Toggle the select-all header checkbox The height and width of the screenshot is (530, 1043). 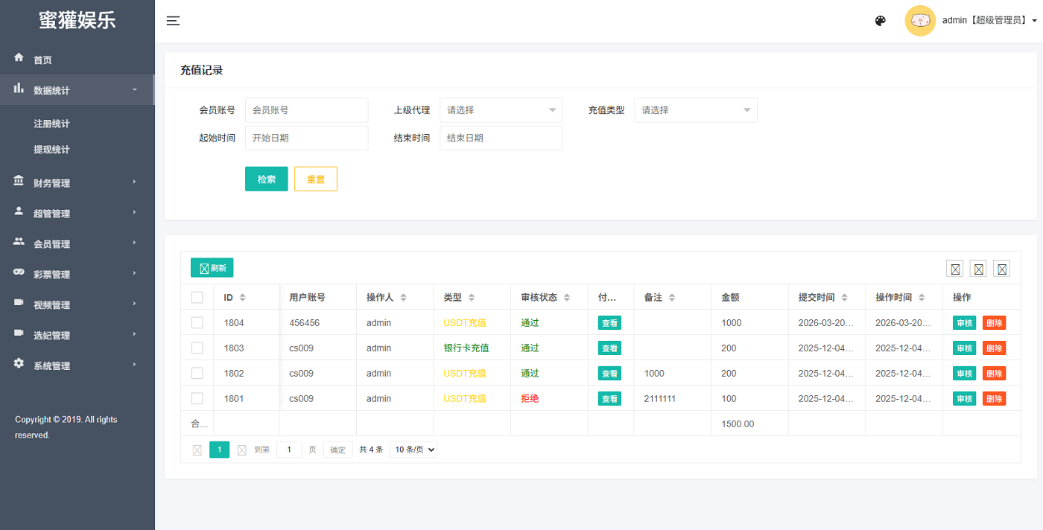click(x=197, y=298)
